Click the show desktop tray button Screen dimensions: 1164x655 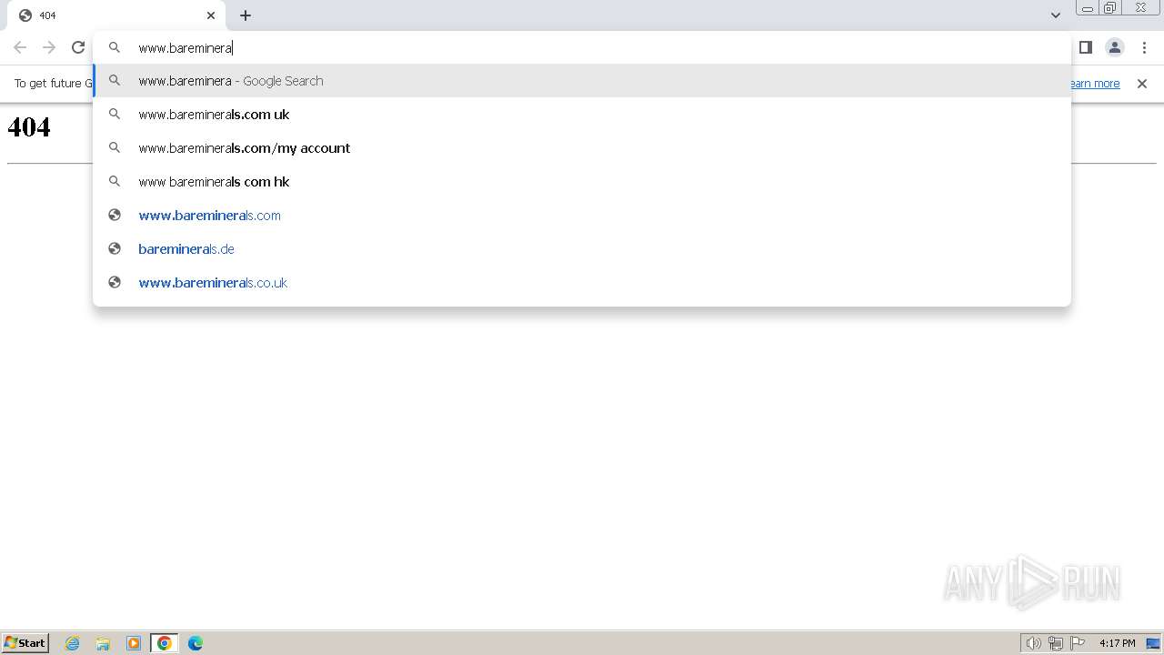1153,643
